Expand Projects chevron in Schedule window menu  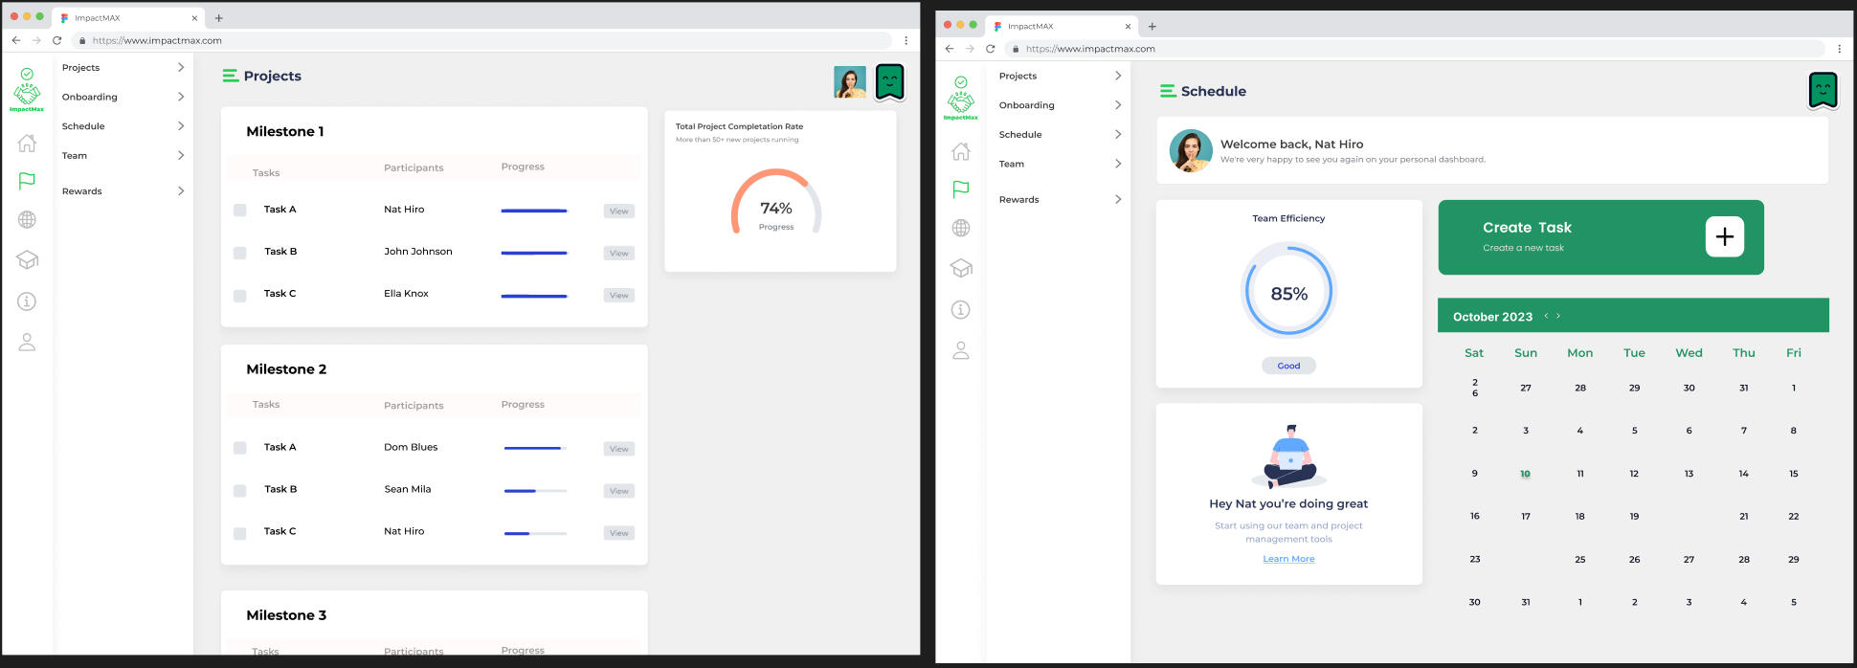[x=1118, y=76]
